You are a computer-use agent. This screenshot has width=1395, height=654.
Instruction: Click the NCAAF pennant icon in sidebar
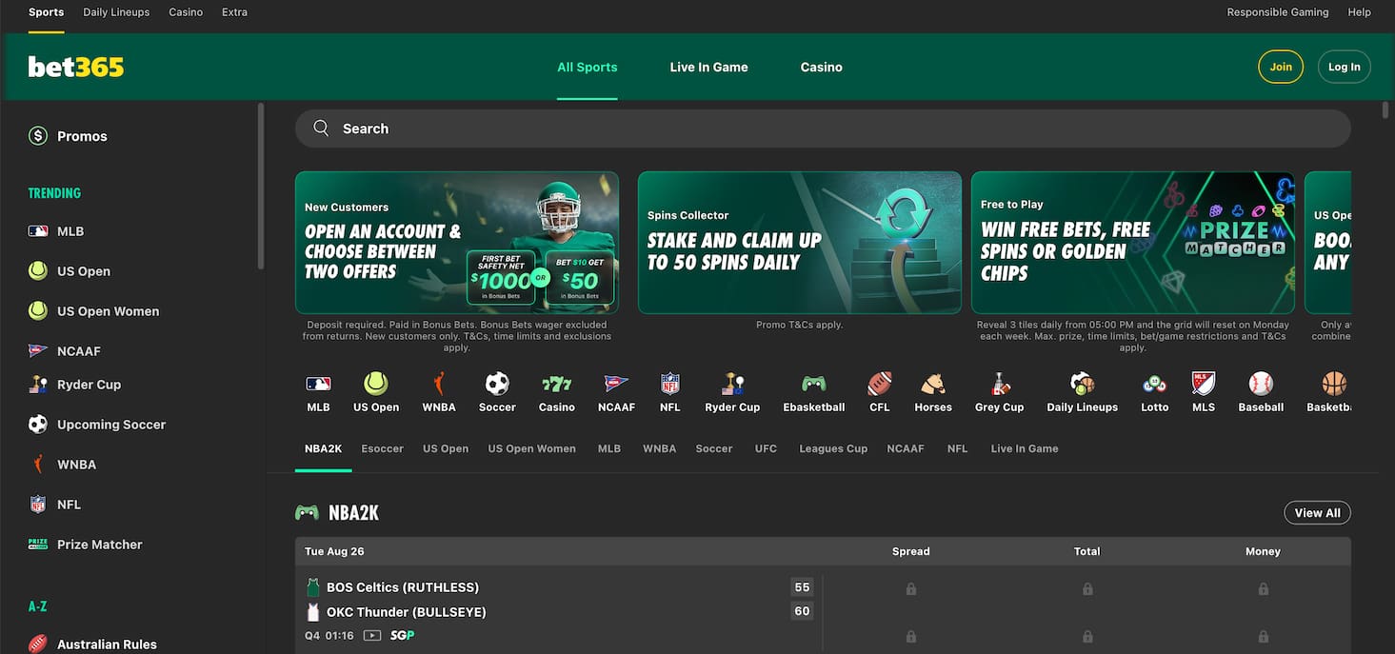pos(38,351)
